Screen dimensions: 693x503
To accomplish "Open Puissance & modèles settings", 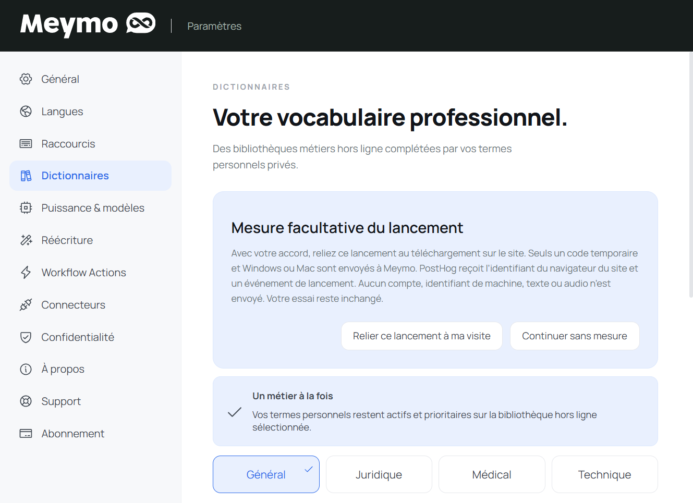I will click(x=90, y=208).
